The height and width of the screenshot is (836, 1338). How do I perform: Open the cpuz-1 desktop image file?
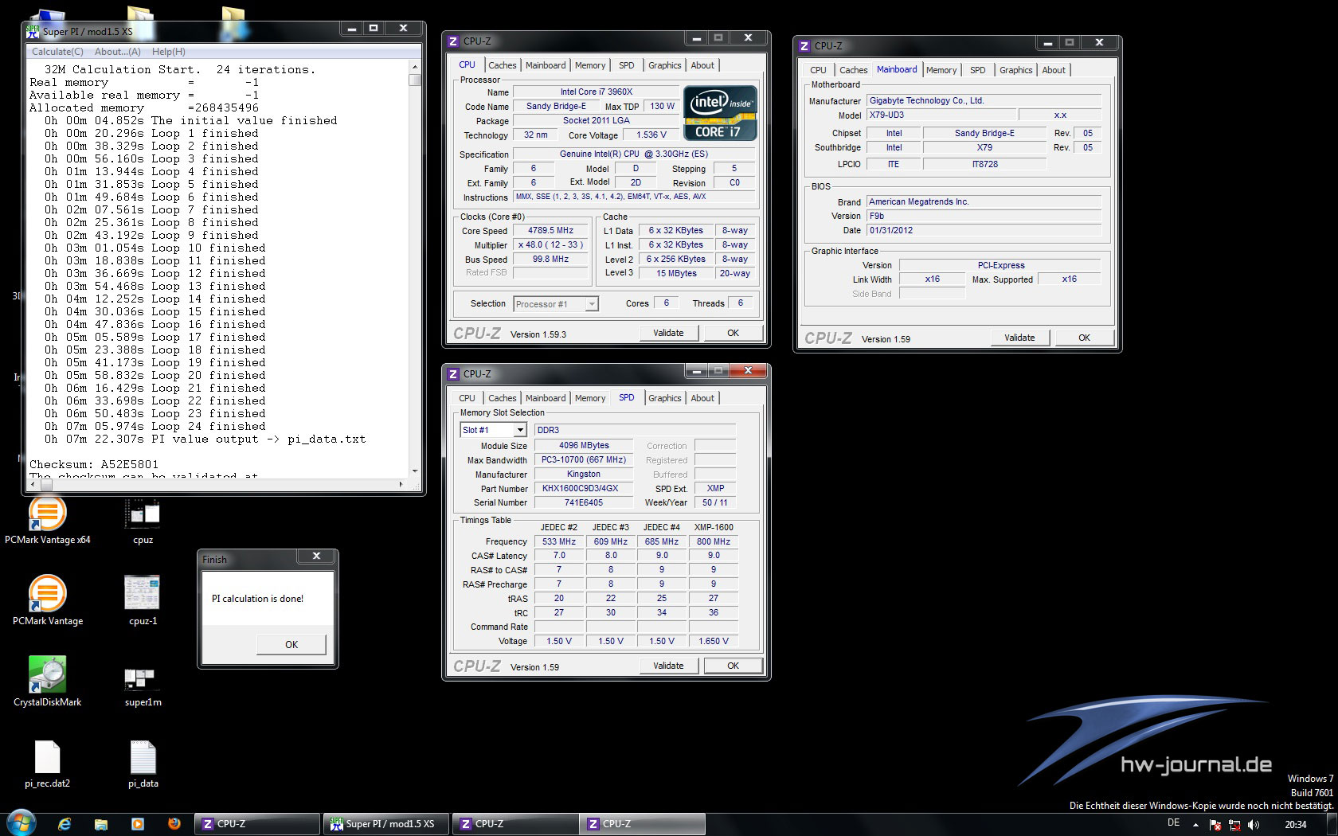coord(143,601)
